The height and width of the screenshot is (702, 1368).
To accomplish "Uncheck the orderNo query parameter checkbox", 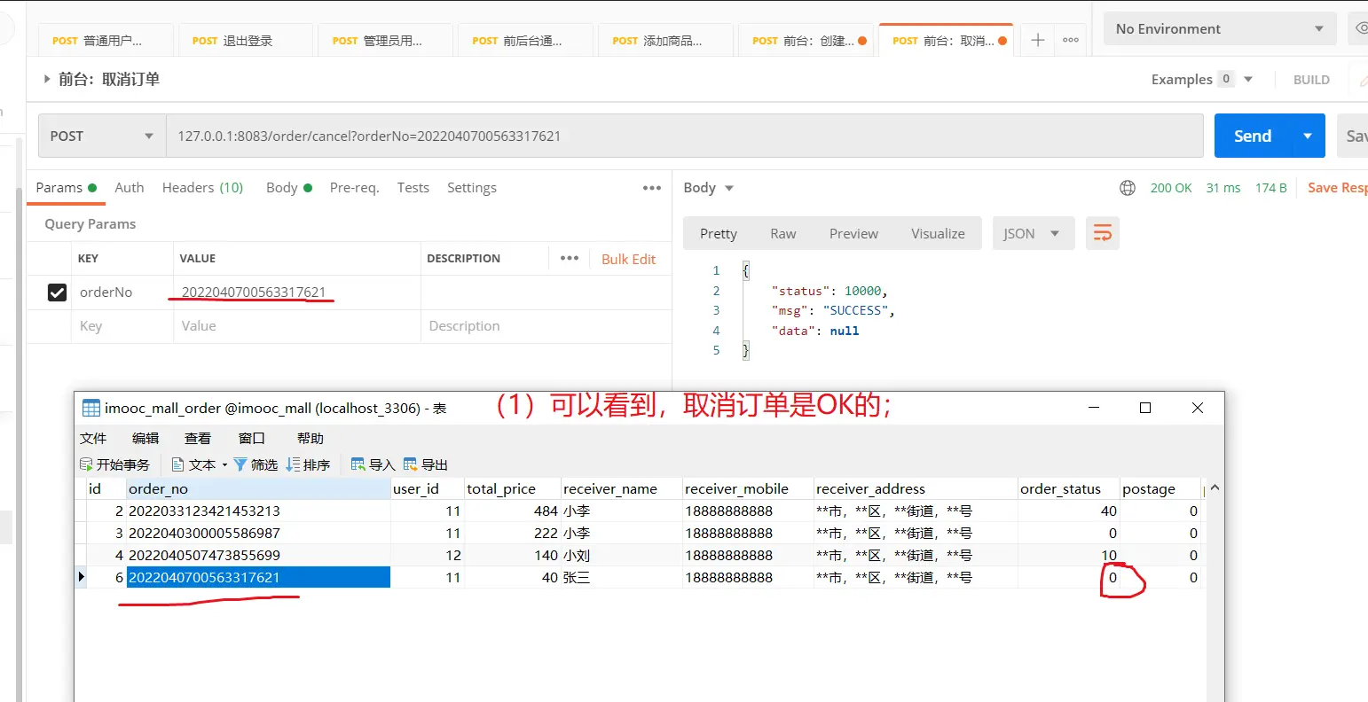I will click(x=57, y=292).
